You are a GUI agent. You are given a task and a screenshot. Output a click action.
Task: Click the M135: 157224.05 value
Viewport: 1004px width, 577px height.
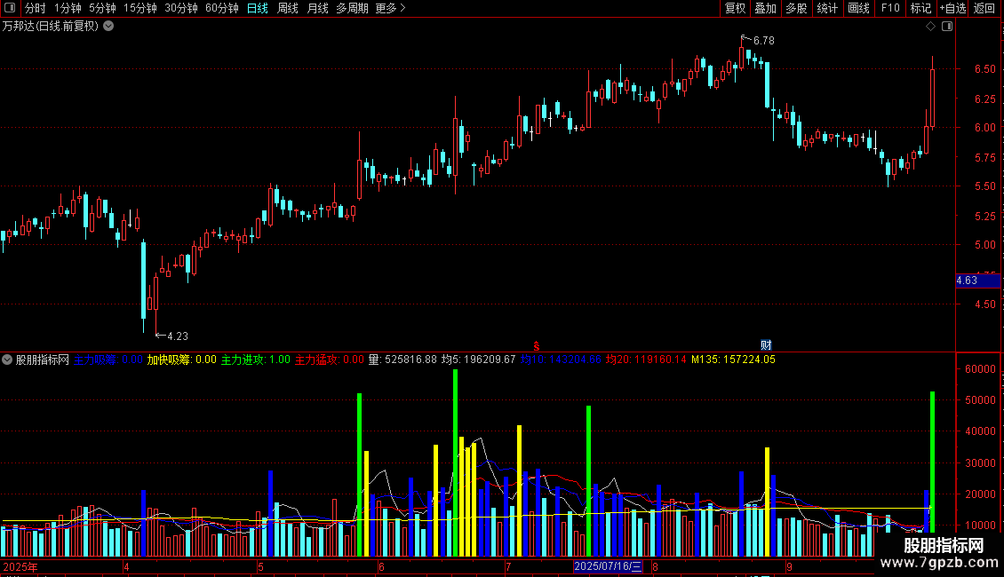tap(733, 360)
